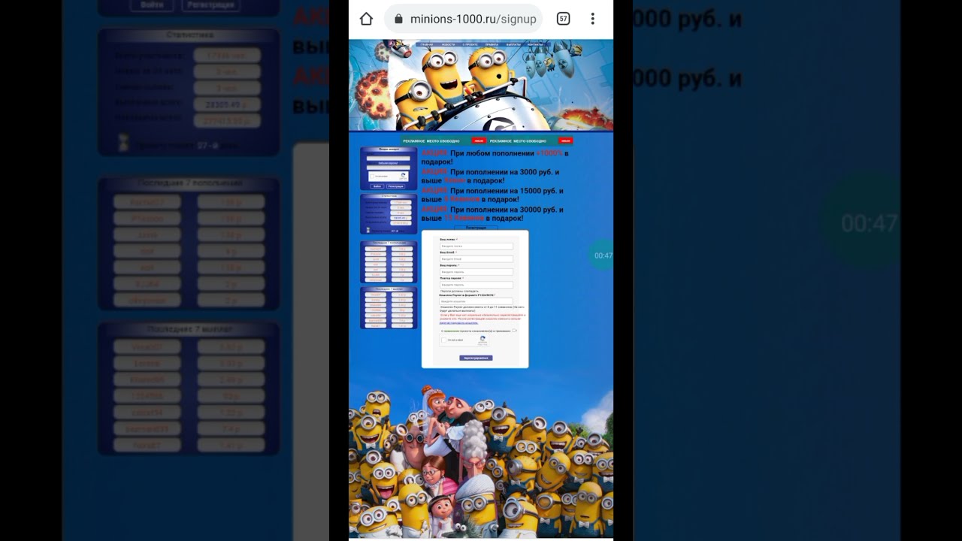Click the first red ad banner button
Image resolution: width=962 pixels, height=541 pixels.
point(479,141)
